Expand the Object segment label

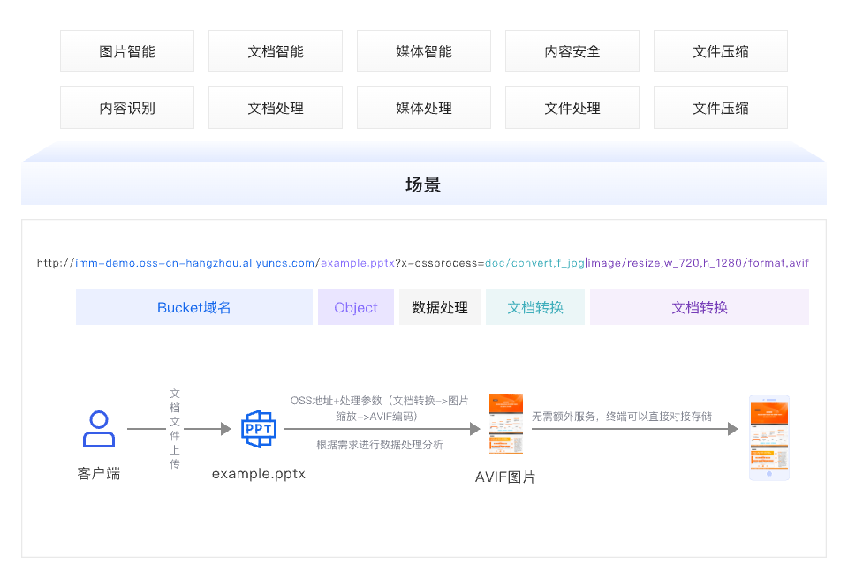(355, 307)
